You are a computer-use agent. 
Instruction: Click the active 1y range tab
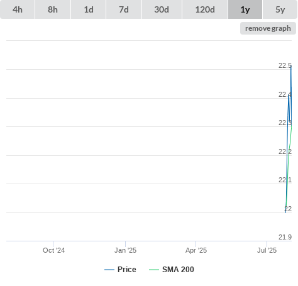[x=245, y=9]
